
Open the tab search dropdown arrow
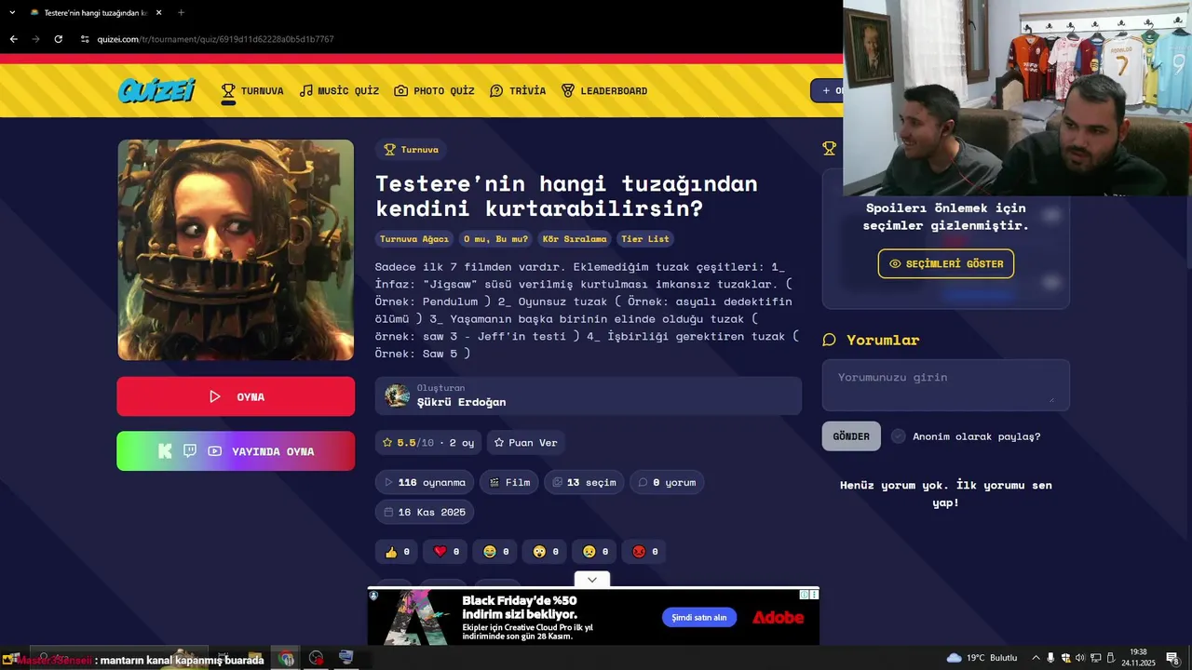[12, 12]
